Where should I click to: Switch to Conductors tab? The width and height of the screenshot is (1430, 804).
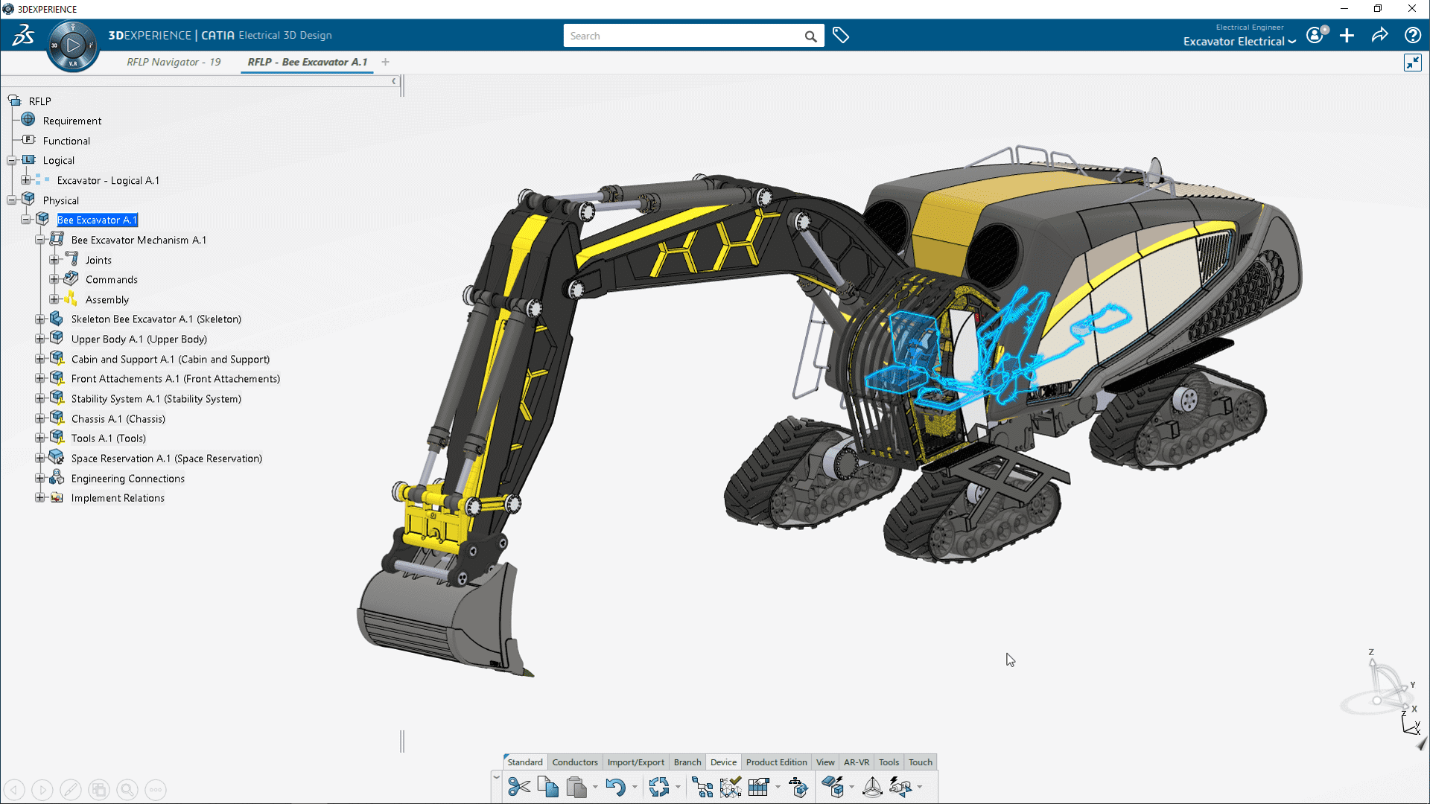[575, 762]
